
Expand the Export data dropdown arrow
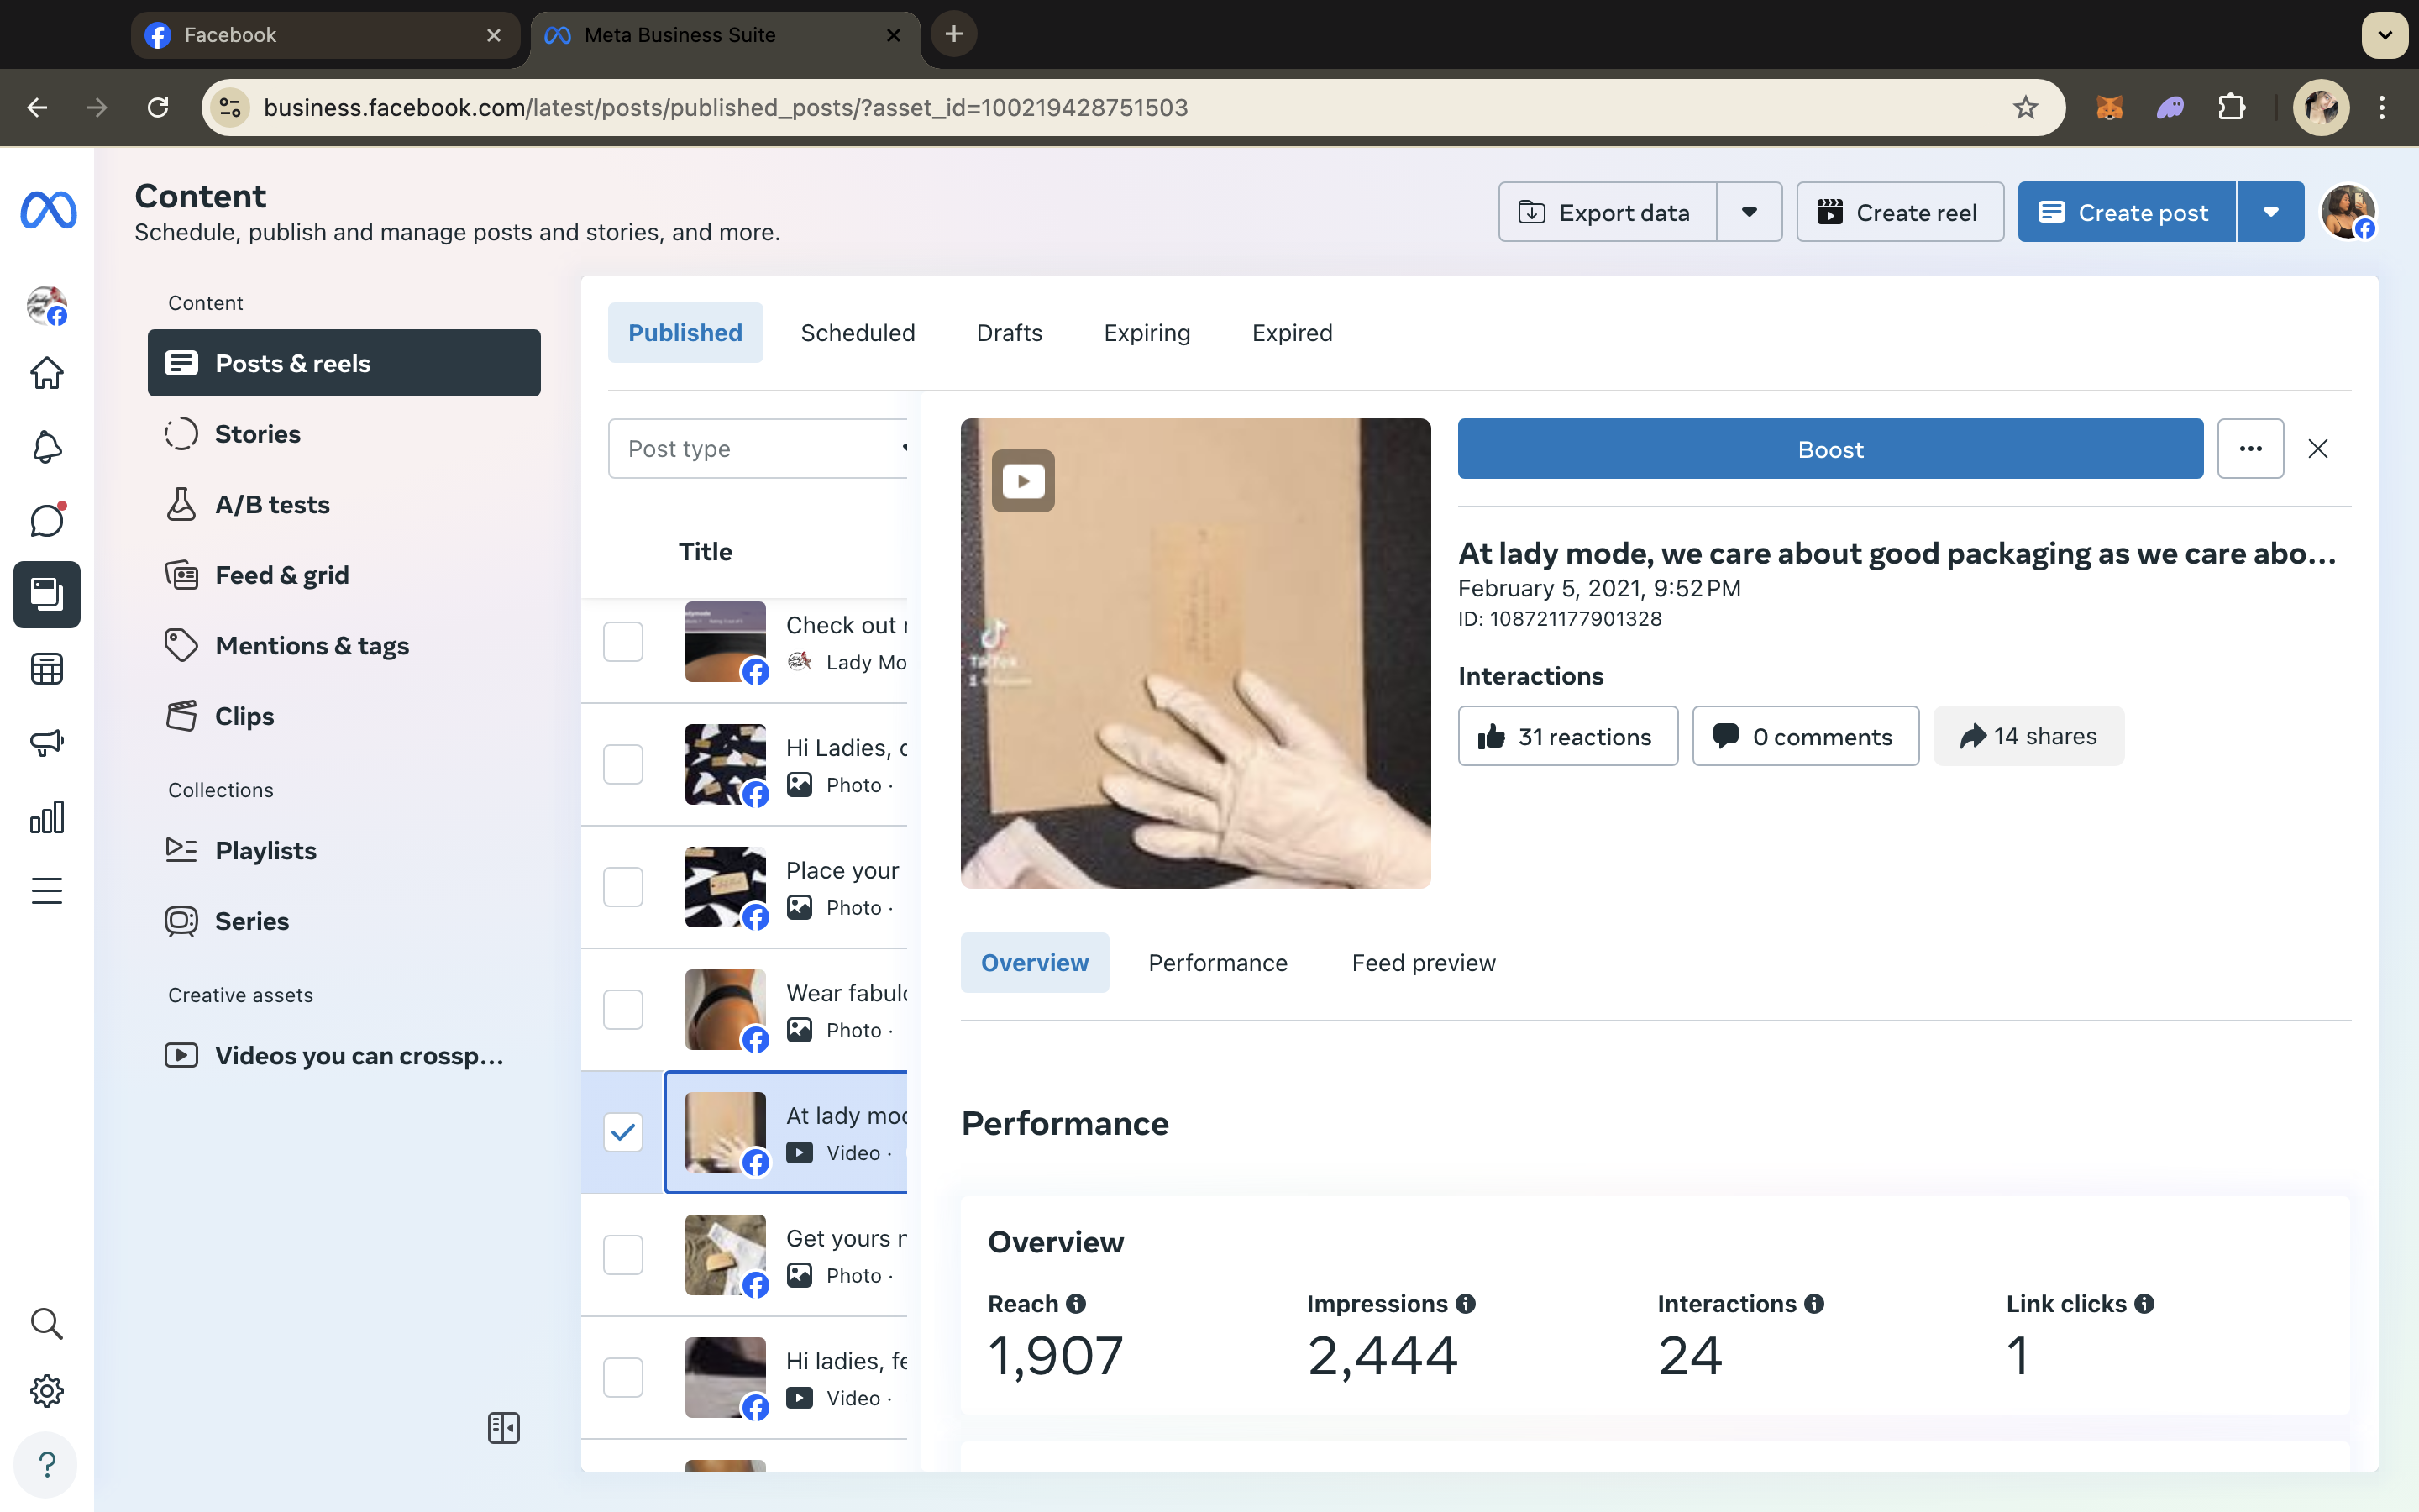pyautogui.click(x=1750, y=212)
